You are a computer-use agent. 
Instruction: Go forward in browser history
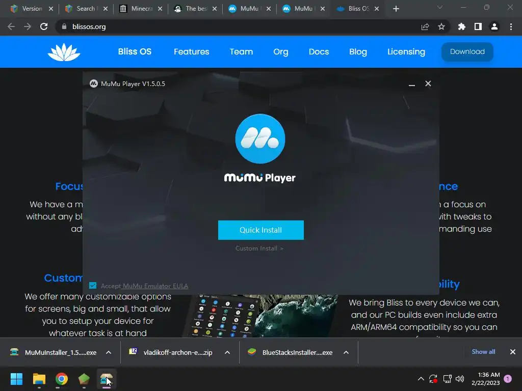[28, 26]
